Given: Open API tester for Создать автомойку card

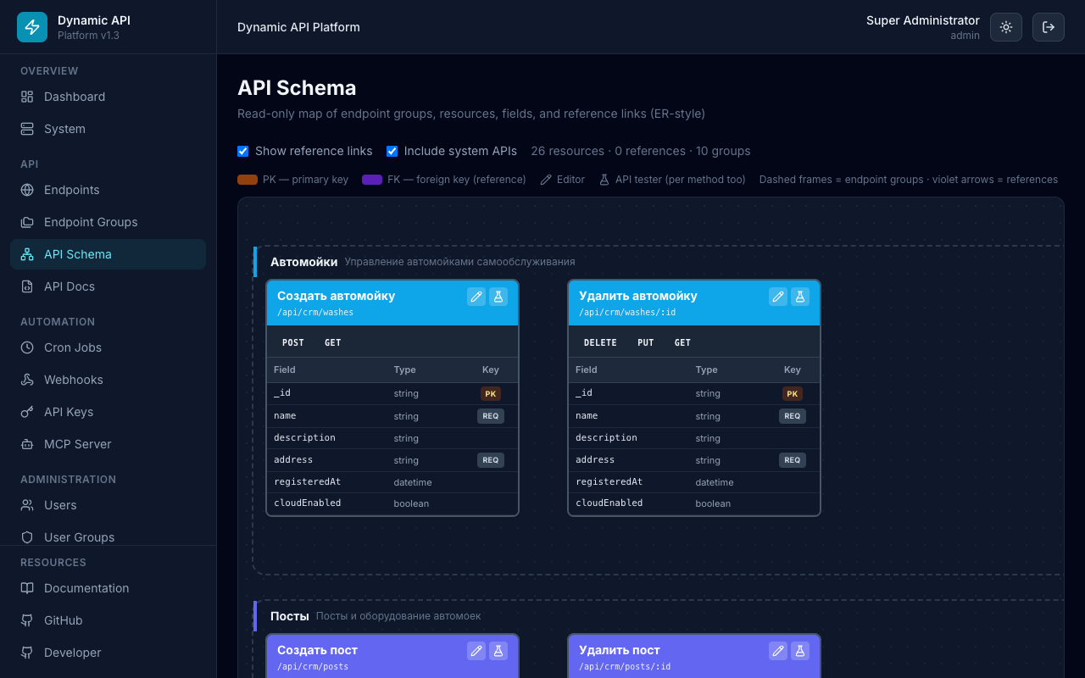Looking at the screenshot, I should [x=498, y=297].
